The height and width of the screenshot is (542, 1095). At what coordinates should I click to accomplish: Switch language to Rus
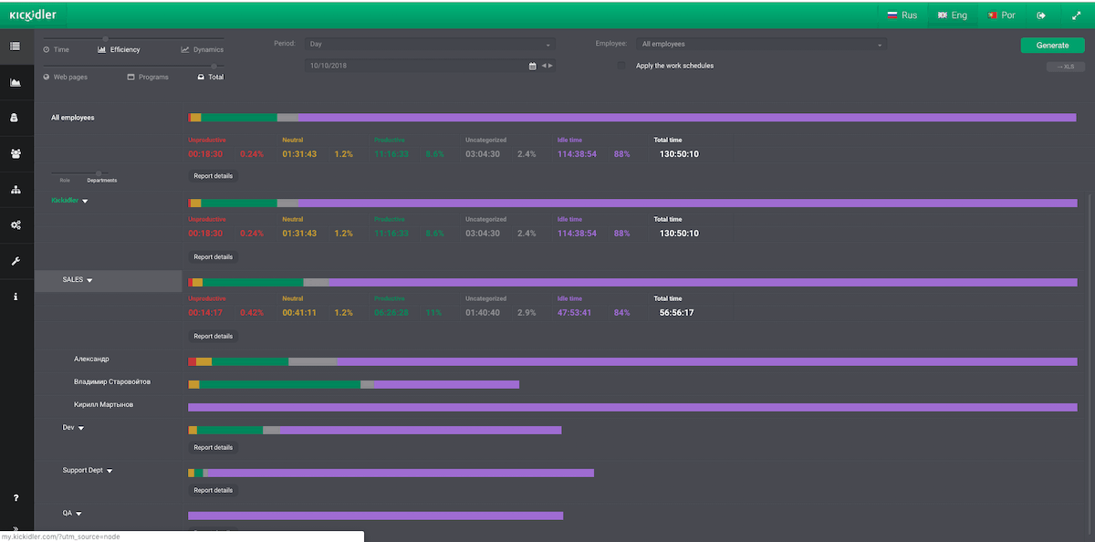pyautogui.click(x=902, y=15)
